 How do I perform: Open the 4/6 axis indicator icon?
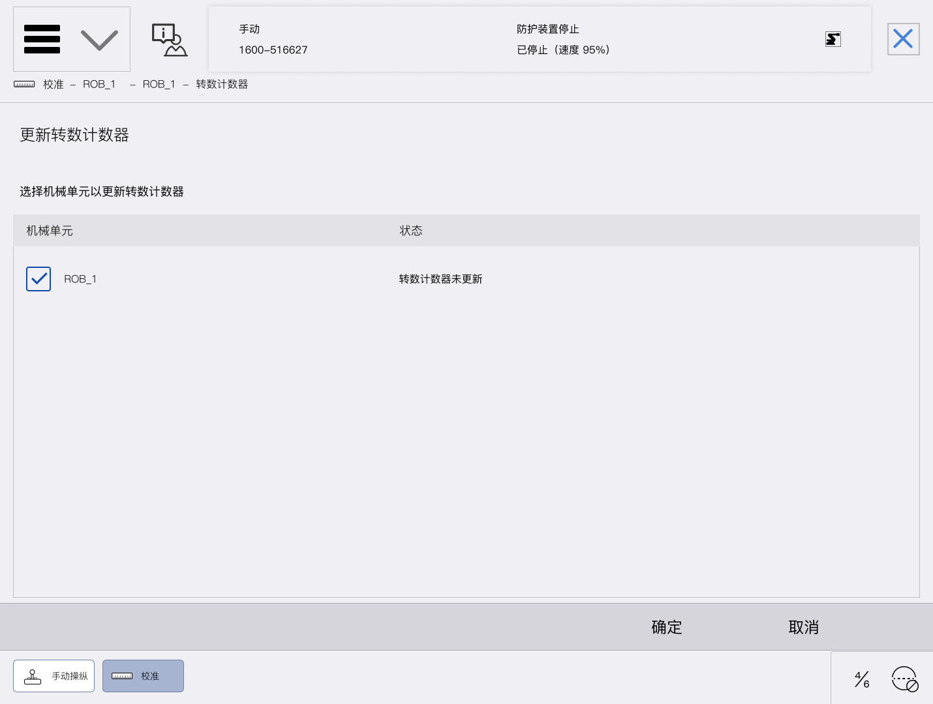tap(862, 679)
